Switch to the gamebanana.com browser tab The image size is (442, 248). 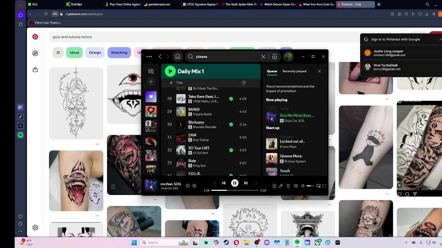(161, 4)
